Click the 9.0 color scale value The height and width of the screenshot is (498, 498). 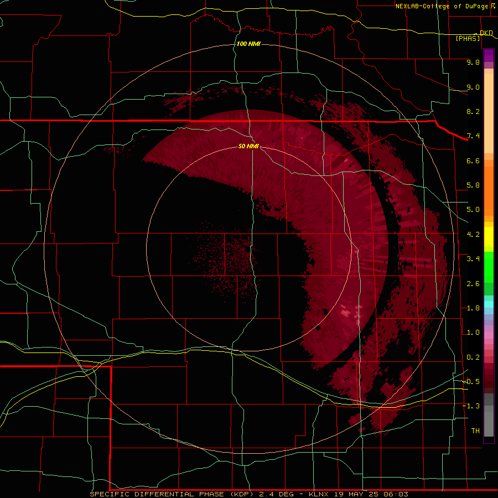click(473, 87)
